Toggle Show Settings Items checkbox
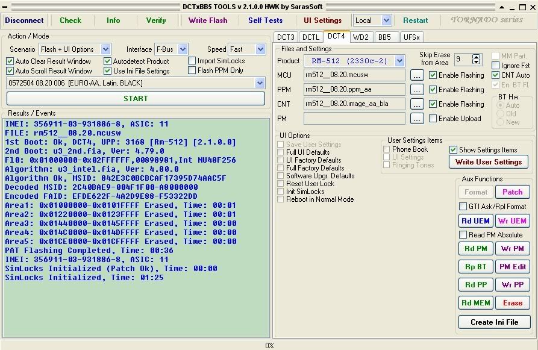 pyautogui.click(x=453, y=149)
